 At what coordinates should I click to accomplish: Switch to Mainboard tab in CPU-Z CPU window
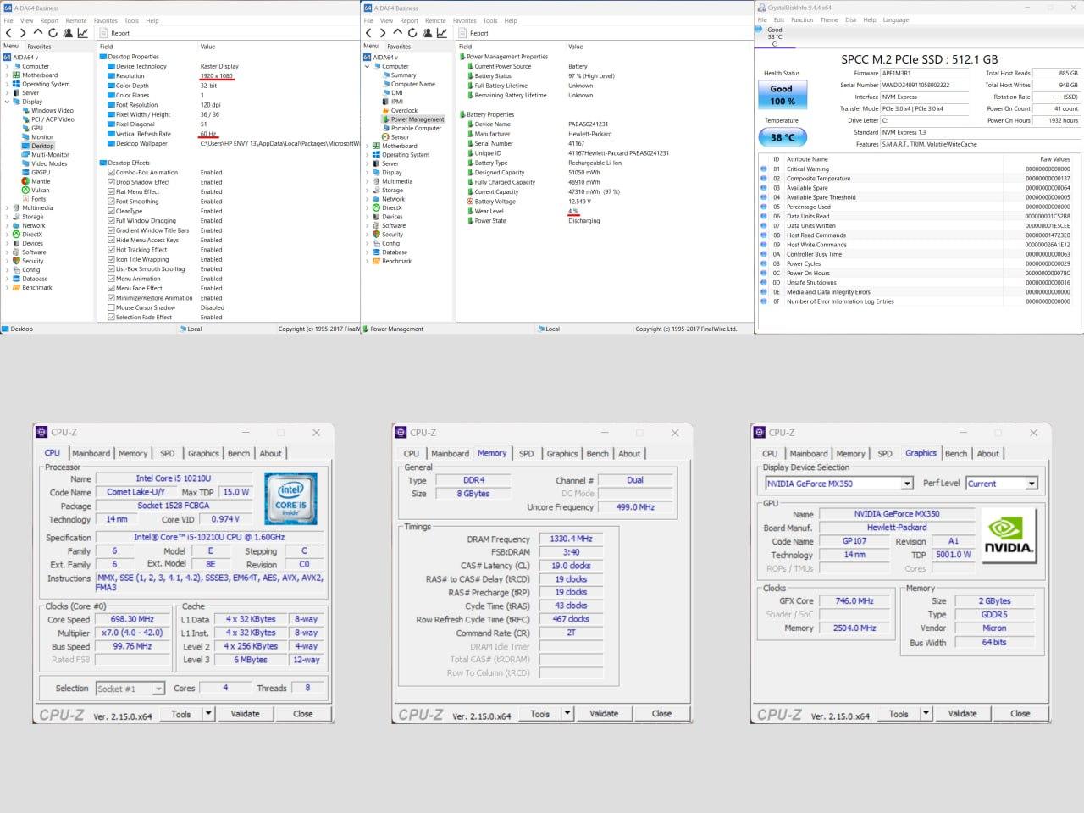91,453
